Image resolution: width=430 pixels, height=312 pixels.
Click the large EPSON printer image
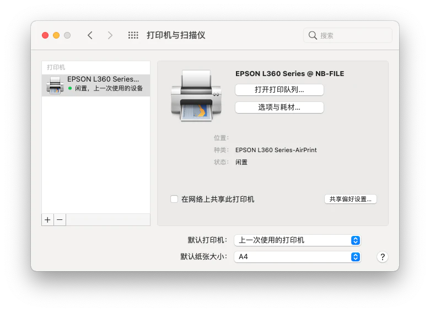pyautogui.click(x=196, y=95)
